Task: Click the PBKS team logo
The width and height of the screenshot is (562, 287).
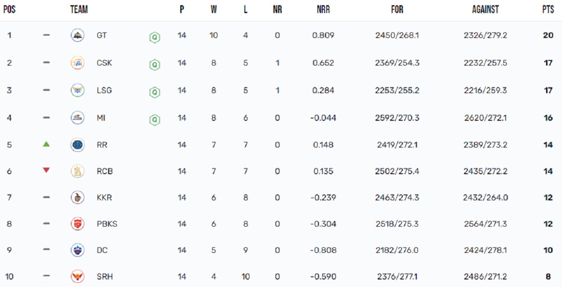Action: (x=77, y=224)
